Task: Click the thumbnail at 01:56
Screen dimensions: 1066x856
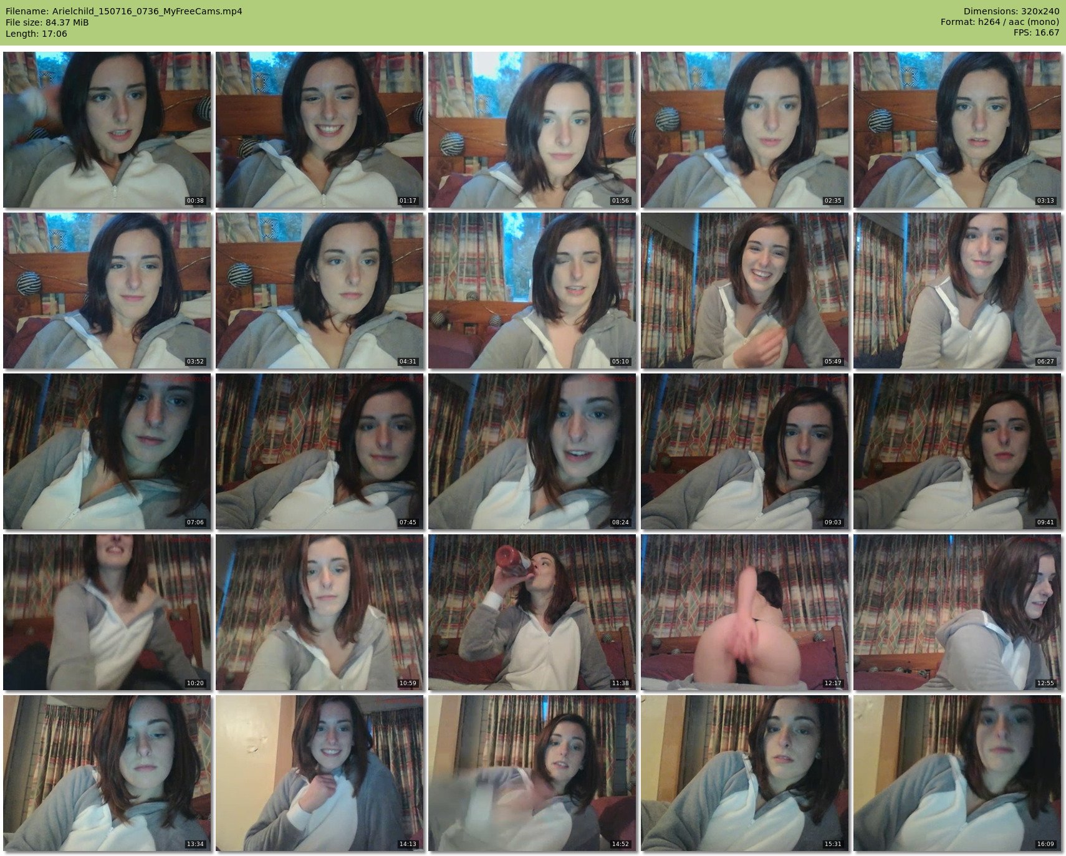Action: point(532,130)
